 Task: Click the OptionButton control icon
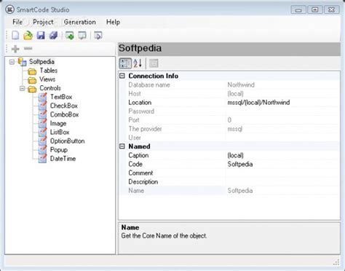[x=43, y=141]
